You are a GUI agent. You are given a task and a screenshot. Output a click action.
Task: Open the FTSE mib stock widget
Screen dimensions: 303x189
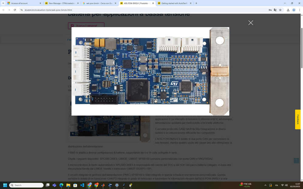[245, 185]
